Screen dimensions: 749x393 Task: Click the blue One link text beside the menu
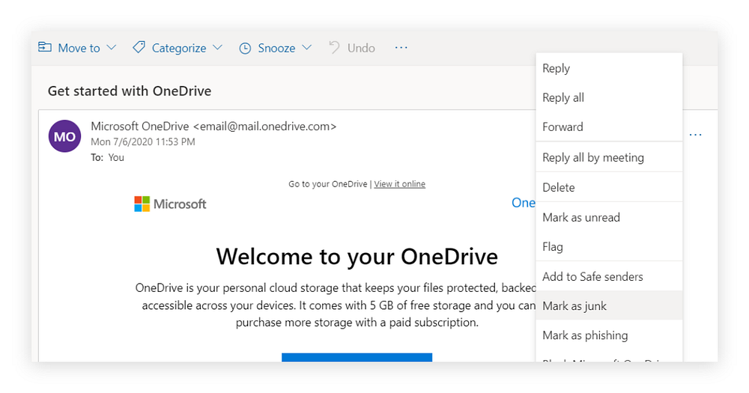(524, 202)
